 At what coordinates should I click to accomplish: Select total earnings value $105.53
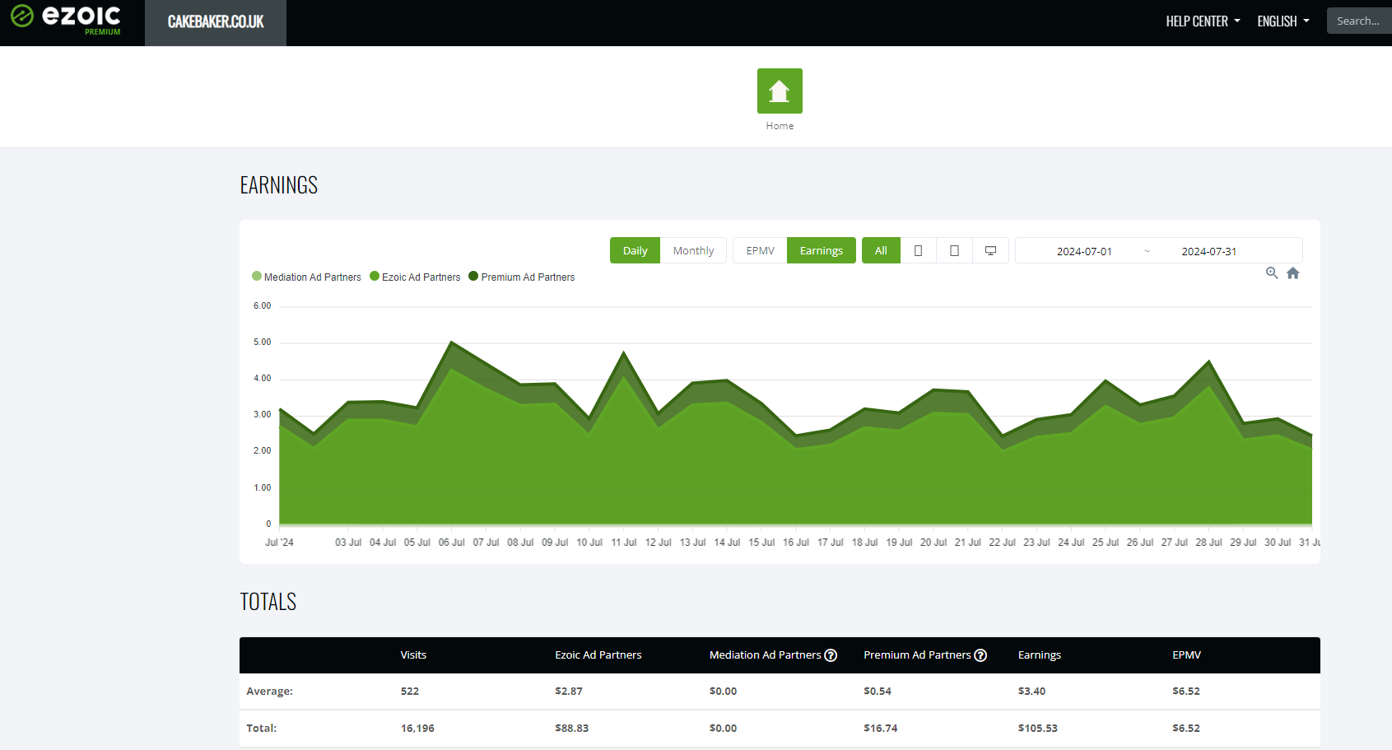[1037, 729]
